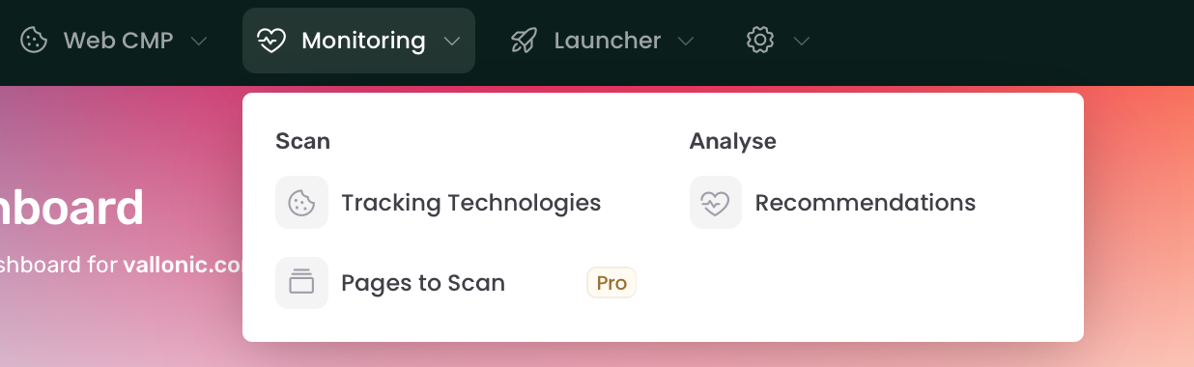Select the Monitoring menu label
Image resolution: width=1194 pixels, height=367 pixels.
click(363, 41)
